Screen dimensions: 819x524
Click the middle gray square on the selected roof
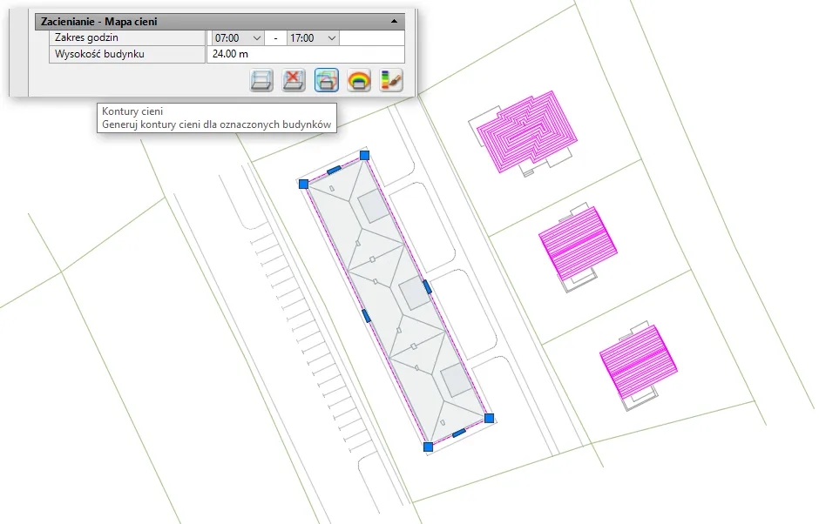[x=413, y=293]
